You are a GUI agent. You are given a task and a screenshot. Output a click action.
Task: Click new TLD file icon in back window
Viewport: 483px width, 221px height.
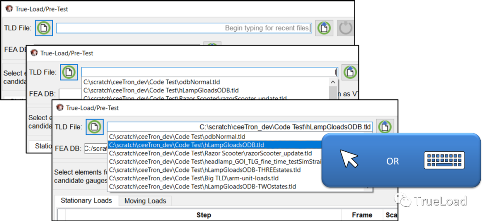[44, 28]
